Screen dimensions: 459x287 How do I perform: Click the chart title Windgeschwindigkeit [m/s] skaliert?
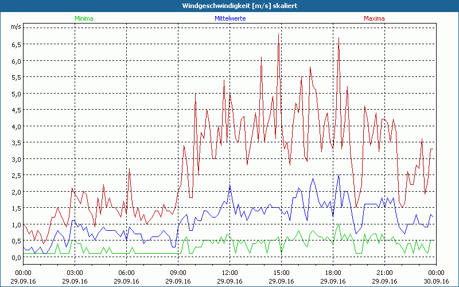(x=229, y=5)
